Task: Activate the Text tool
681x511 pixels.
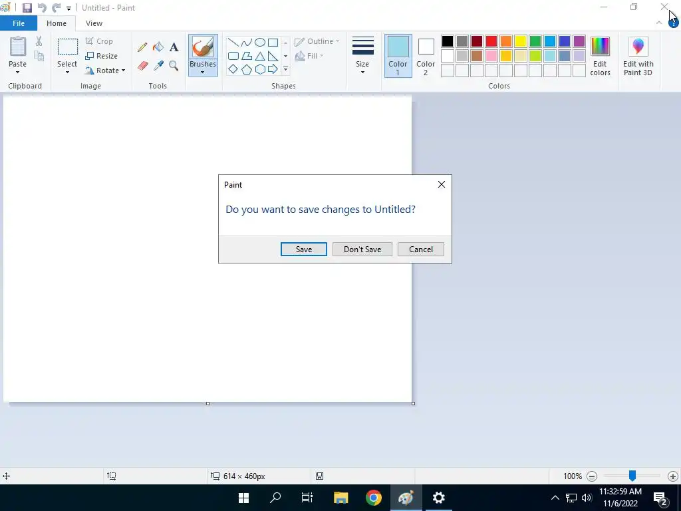Action: (174, 47)
